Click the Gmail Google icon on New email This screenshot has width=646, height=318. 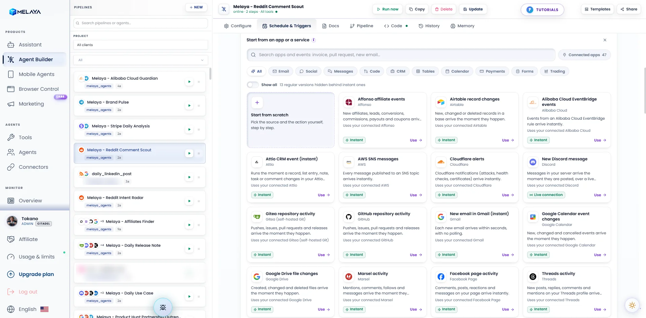(x=441, y=217)
